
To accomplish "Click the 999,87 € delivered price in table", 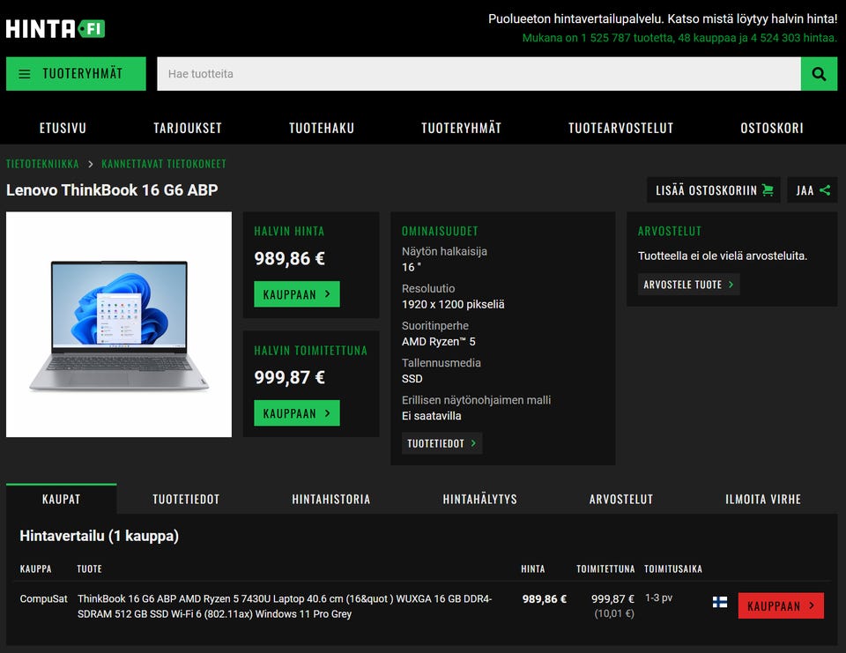I will point(612,598).
